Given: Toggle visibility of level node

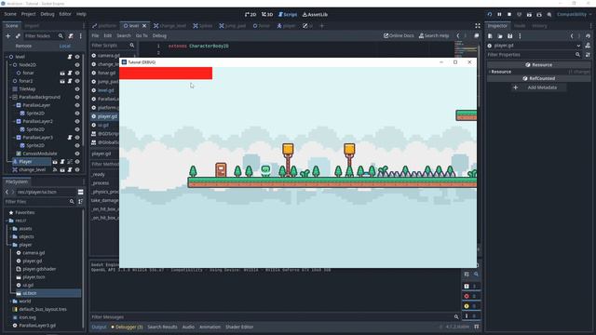Looking at the screenshot, I should [x=77, y=57].
